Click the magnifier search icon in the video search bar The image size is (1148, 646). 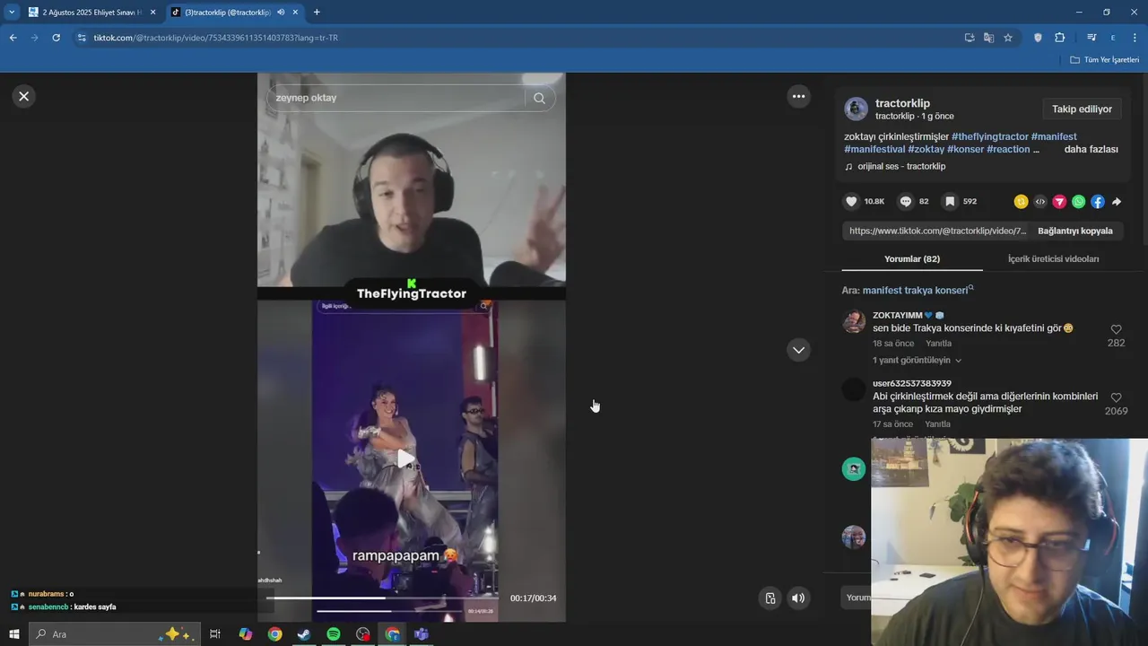539,98
